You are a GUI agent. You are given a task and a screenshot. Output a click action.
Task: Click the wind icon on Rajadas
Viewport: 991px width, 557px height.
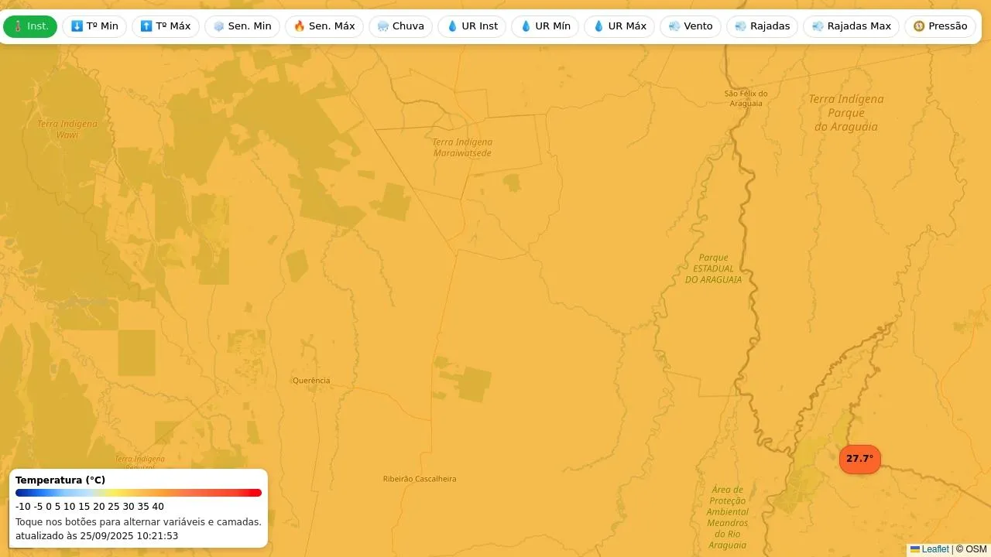741,26
